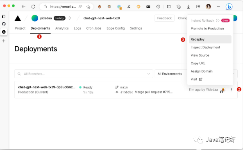
Task: Open the browser settings and more ellipsis
Action: pyautogui.click(x=218, y=7)
